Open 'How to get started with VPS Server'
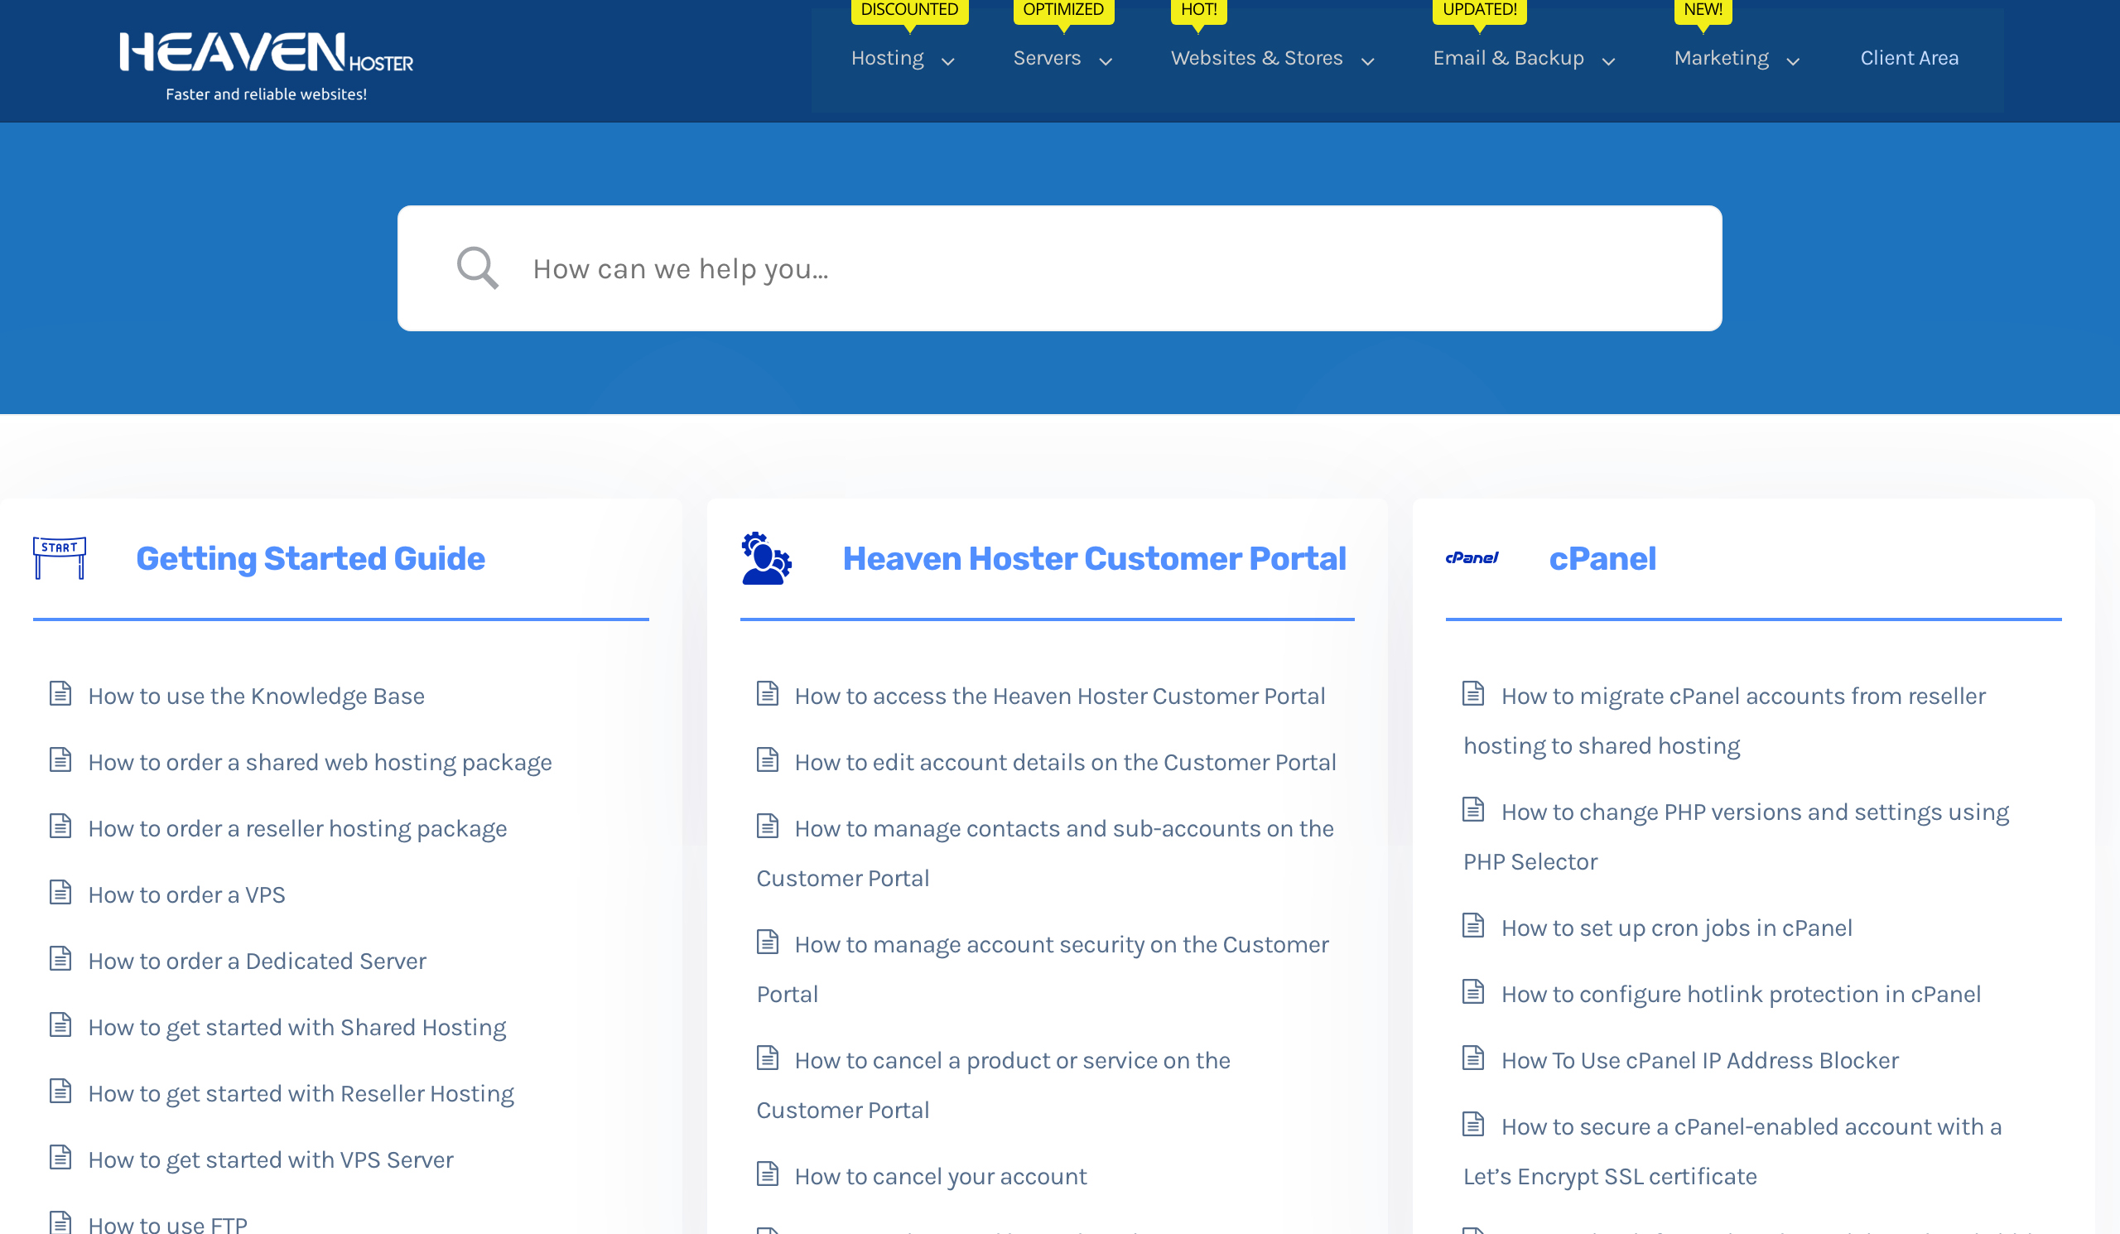Screen dimensions: 2120x1234 (x=271, y=1160)
